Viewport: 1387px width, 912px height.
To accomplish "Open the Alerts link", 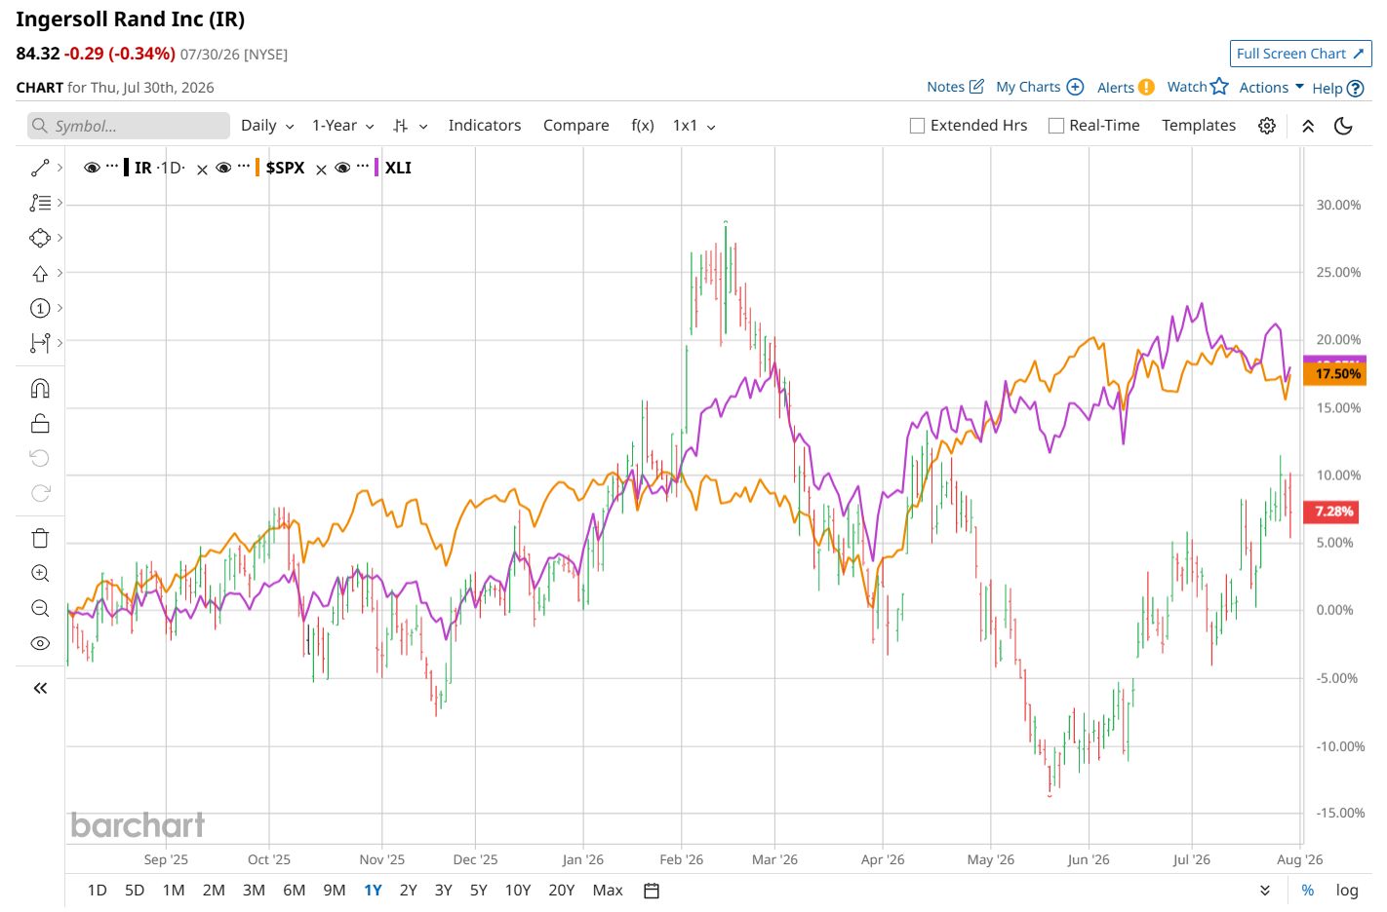I will click(1126, 87).
